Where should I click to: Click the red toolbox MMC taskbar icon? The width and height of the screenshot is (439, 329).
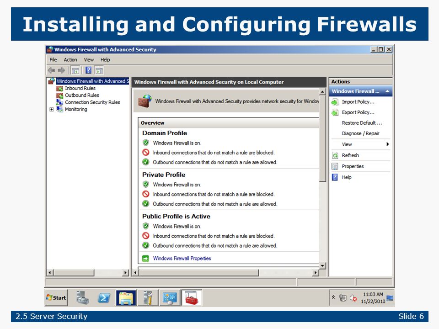(x=192, y=298)
